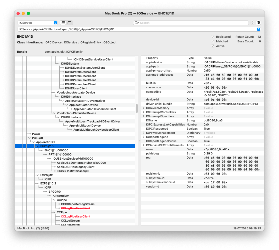Click the split pane divider handle
279x250 pixels.
pos(139,141)
